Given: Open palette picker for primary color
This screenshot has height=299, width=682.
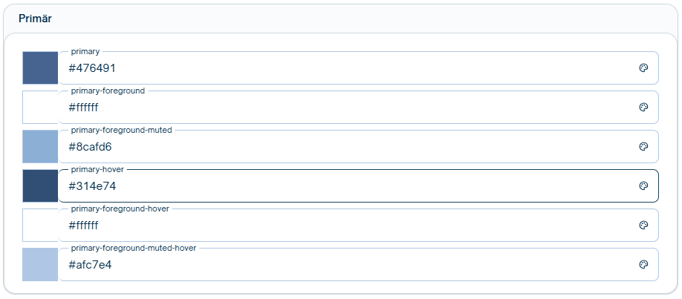Looking at the screenshot, I should [x=643, y=68].
